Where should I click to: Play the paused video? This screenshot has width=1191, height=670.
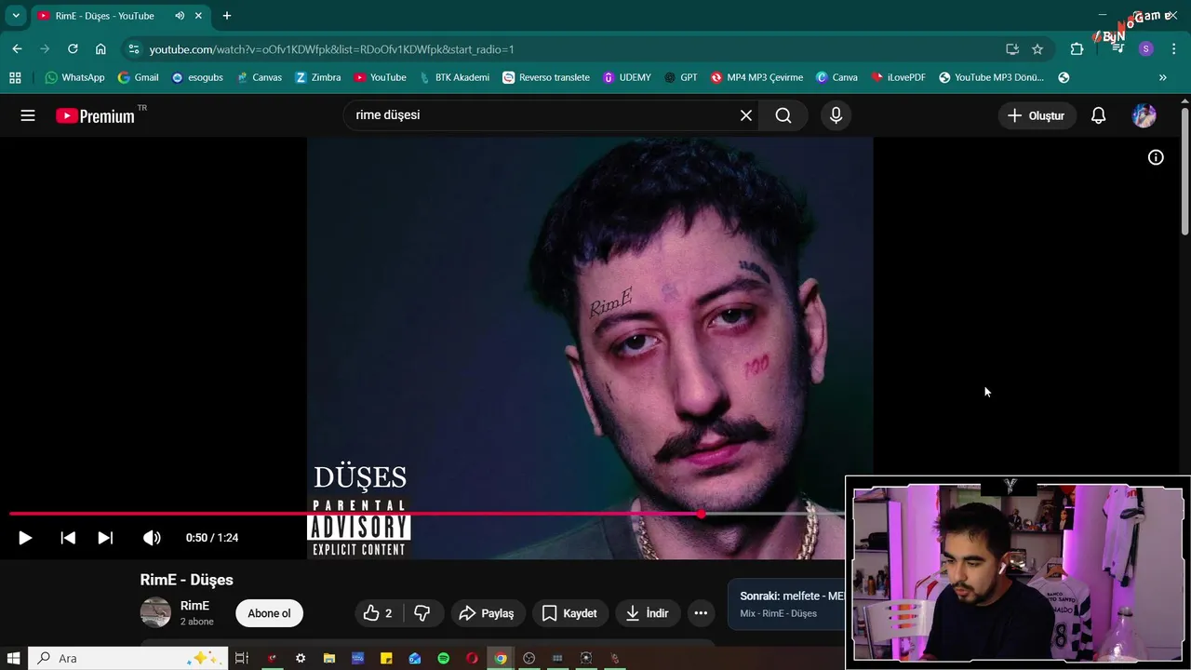(25, 538)
